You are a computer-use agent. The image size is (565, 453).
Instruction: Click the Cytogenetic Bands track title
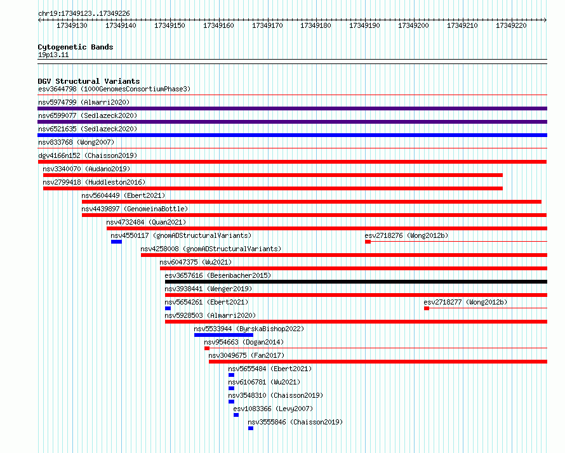coord(76,47)
